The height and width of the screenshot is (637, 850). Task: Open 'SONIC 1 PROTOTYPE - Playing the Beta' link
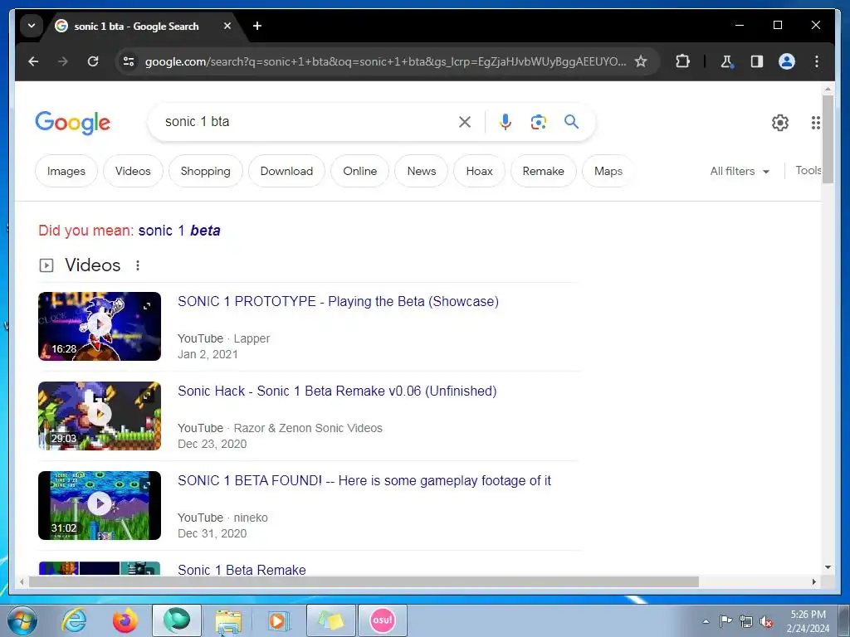tap(339, 302)
